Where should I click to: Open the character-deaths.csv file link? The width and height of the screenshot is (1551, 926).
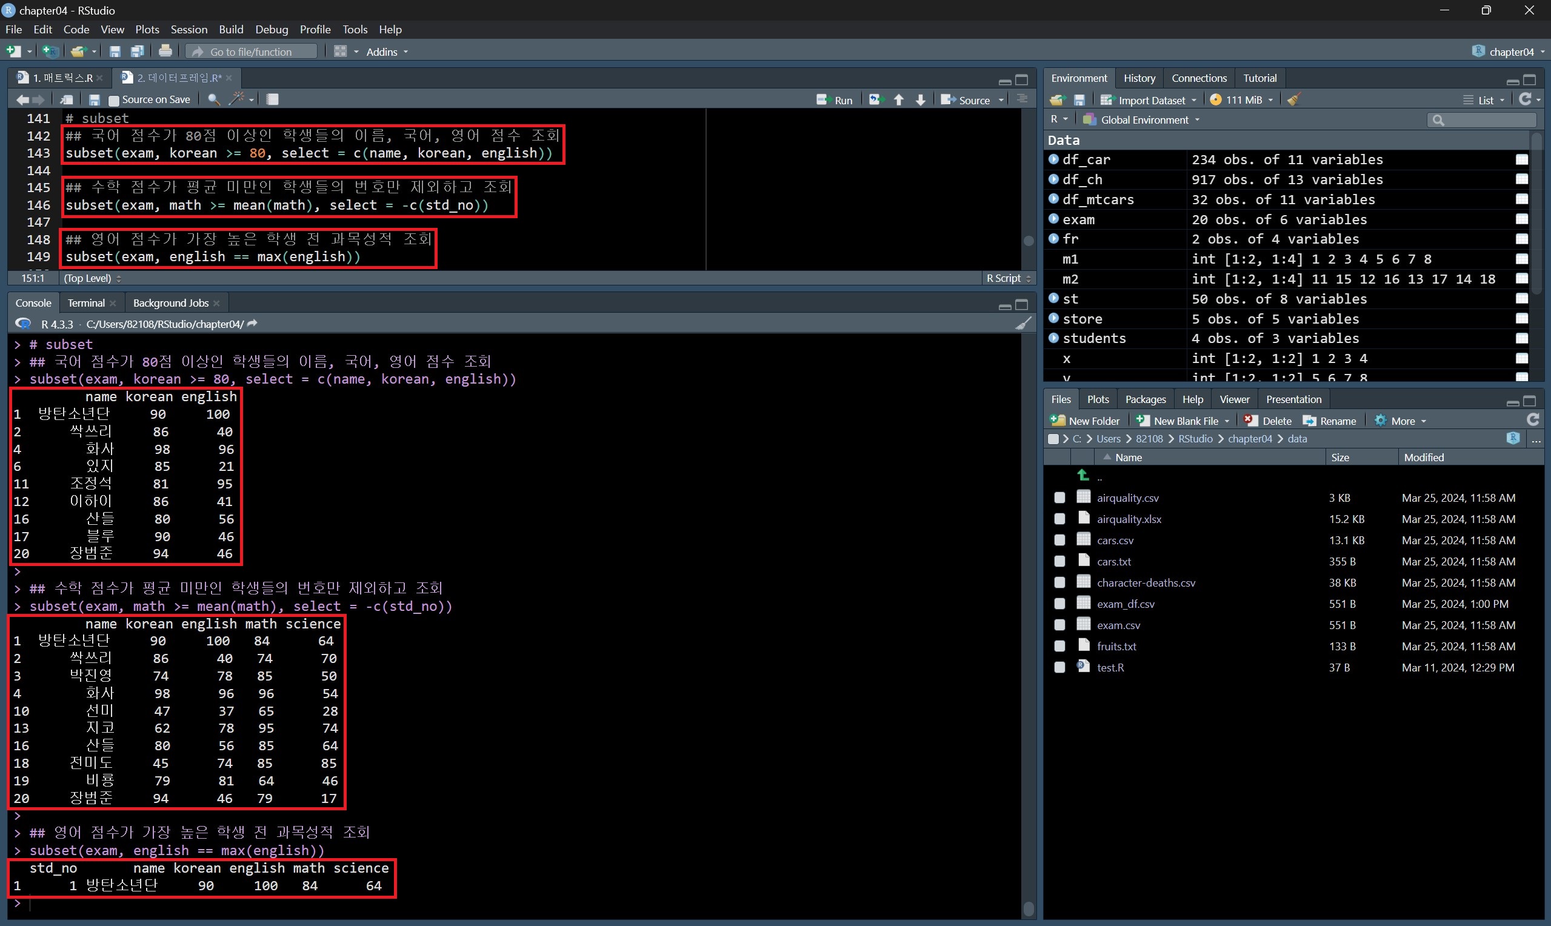1146,583
